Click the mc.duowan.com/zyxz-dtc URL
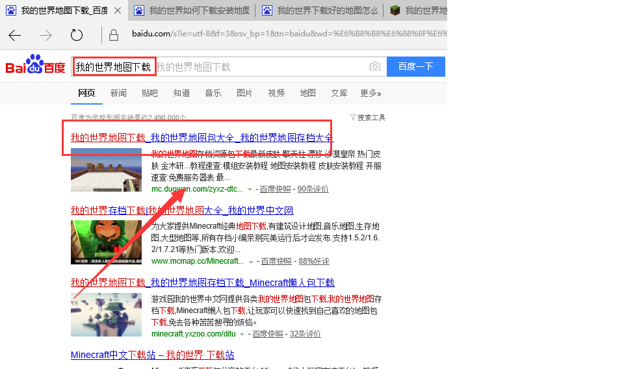The width and height of the screenshot is (624, 369). tap(197, 189)
